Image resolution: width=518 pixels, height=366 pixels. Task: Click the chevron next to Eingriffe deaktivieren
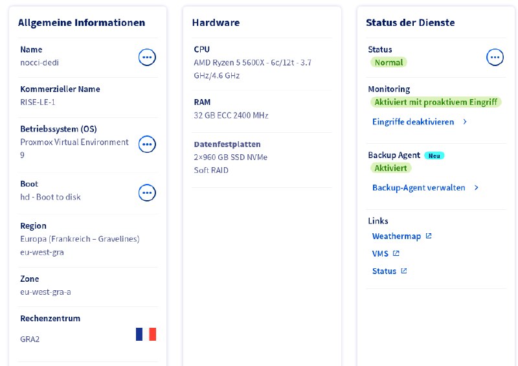[x=465, y=122]
